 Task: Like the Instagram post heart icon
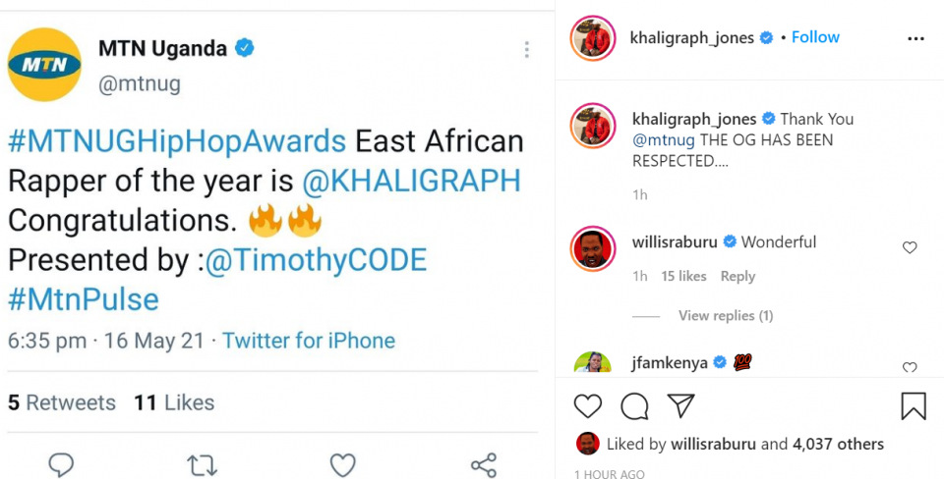pyautogui.click(x=587, y=406)
